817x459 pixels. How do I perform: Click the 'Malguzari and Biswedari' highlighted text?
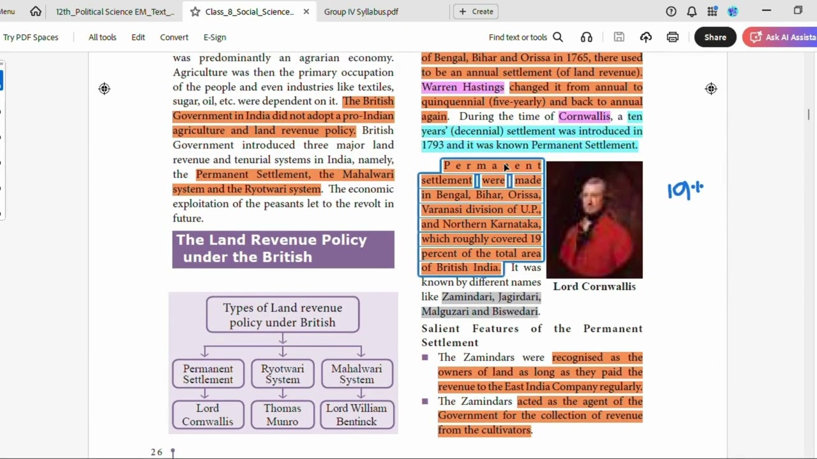[x=480, y=312]
